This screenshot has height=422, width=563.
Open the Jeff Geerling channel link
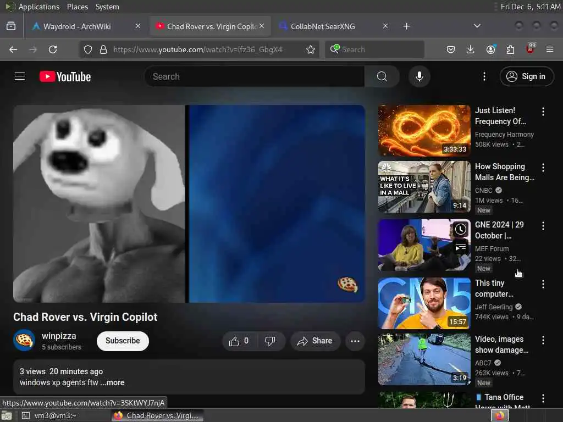click(494, 307)
